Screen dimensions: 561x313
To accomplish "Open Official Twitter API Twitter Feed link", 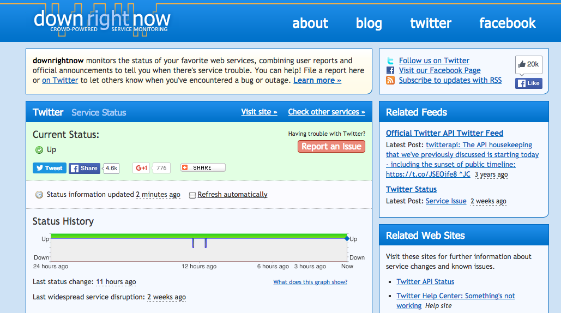I will tap(444, 133).
